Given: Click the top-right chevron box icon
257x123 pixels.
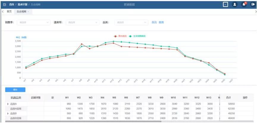Looking at the screenshot, I should [225, 4].
